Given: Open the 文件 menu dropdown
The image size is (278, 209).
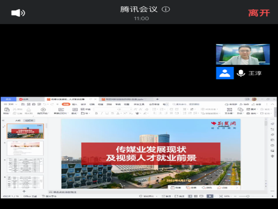Looking at the screenshot, I should coord(11,104).
